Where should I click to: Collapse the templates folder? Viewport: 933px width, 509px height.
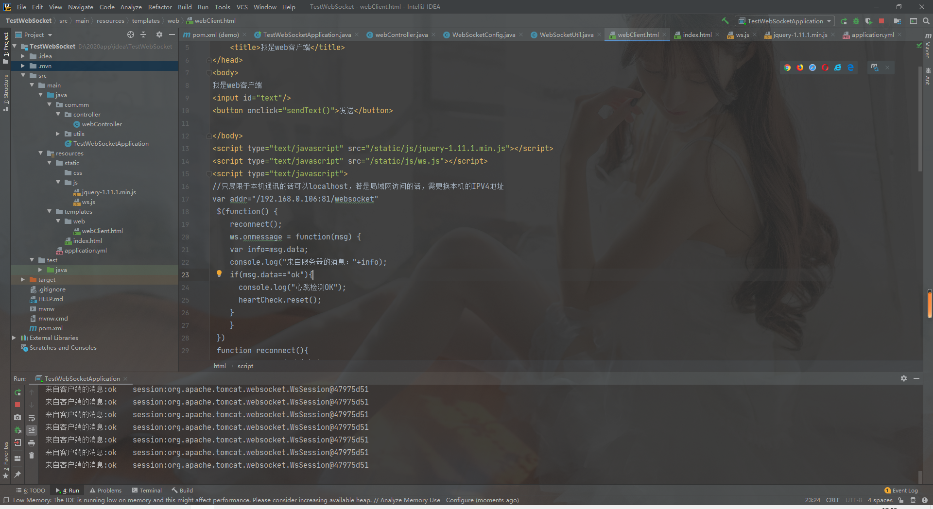point(49,212)
